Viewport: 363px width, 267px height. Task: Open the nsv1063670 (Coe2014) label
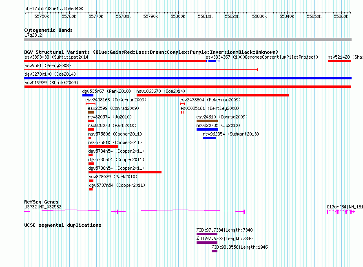coord(161,91)
